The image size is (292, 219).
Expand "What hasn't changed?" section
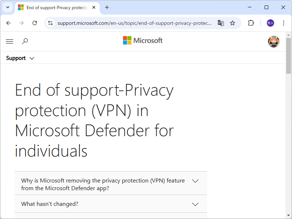point(111,204)
